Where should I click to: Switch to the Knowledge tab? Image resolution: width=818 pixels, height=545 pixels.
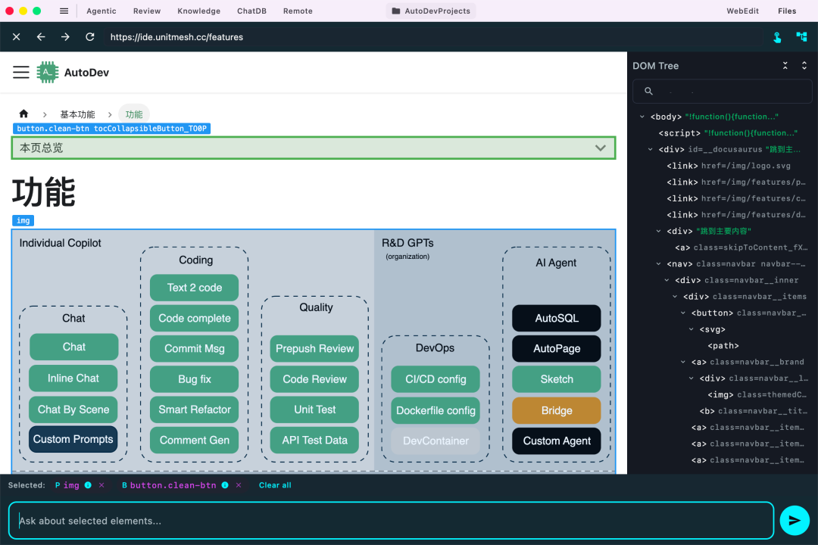pyautogui.click(x=198, y=11)
